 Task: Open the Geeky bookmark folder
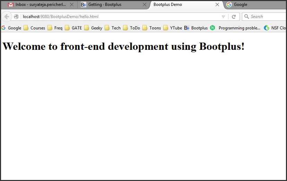click(93, 28)
